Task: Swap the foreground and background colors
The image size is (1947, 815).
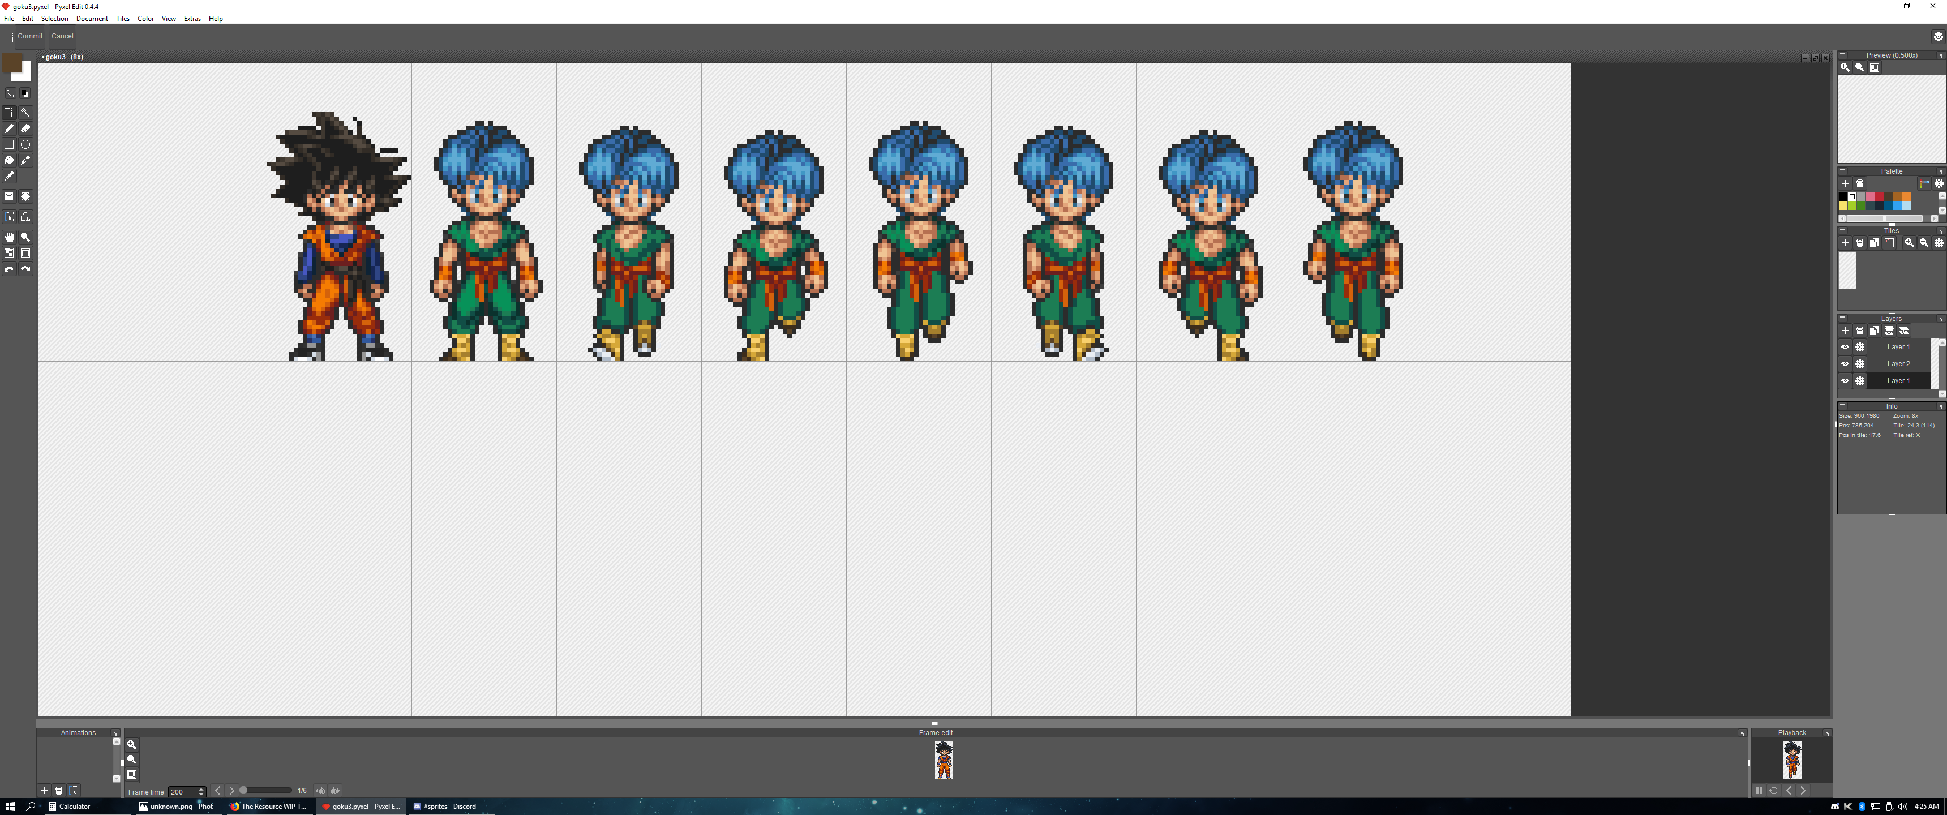Action: tap(11, 93)
